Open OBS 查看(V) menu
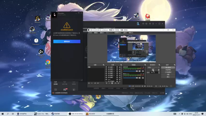 [102, 33]
